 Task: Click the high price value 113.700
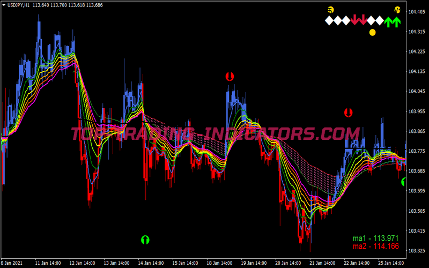point(58,5)
